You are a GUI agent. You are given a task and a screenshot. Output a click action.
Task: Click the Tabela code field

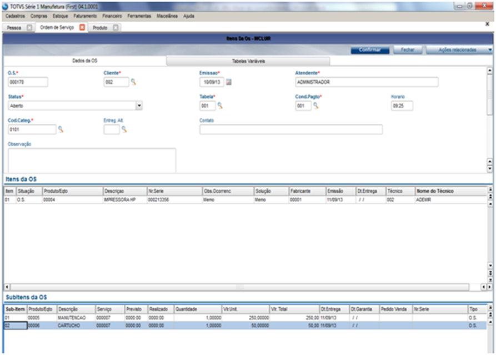coord(208,106)
